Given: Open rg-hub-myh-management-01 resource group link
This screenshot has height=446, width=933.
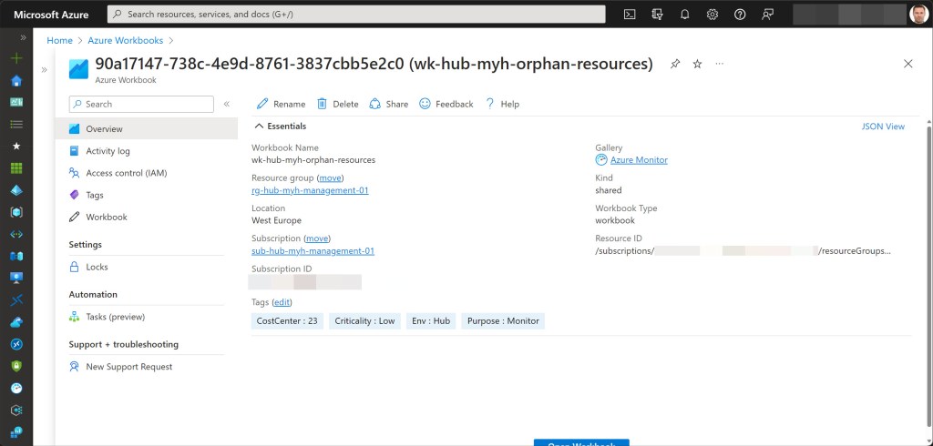Looking at the screenshot, I should point(310,190).
